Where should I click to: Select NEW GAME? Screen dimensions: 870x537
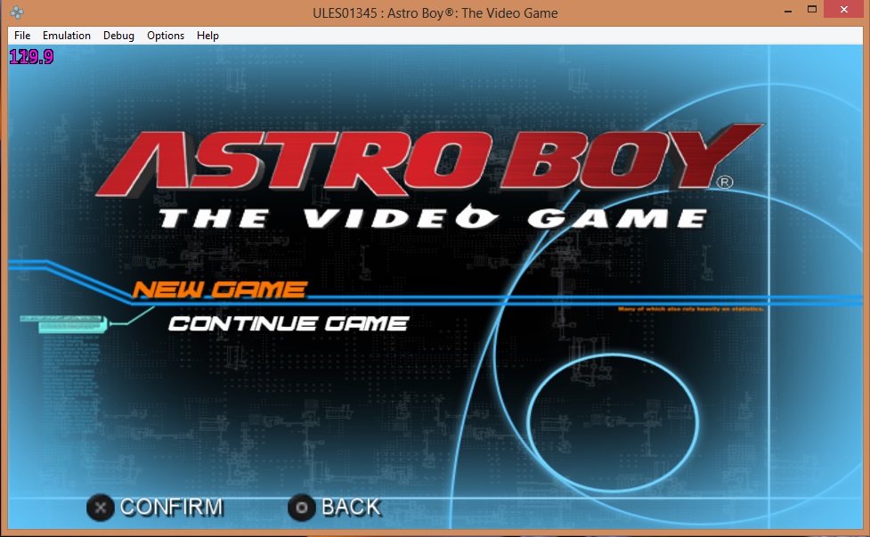coord(219,289)
